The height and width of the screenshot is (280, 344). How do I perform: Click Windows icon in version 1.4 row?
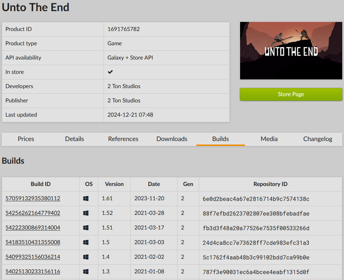(86, 257)
